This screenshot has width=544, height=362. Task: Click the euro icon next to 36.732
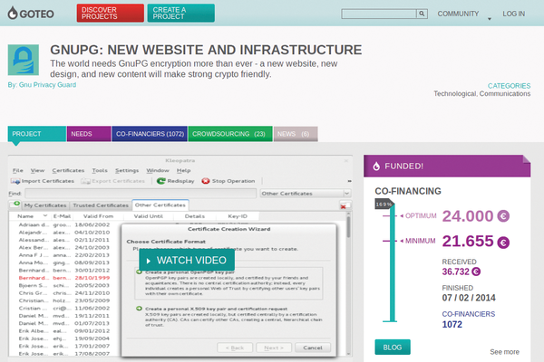point(476,271)
